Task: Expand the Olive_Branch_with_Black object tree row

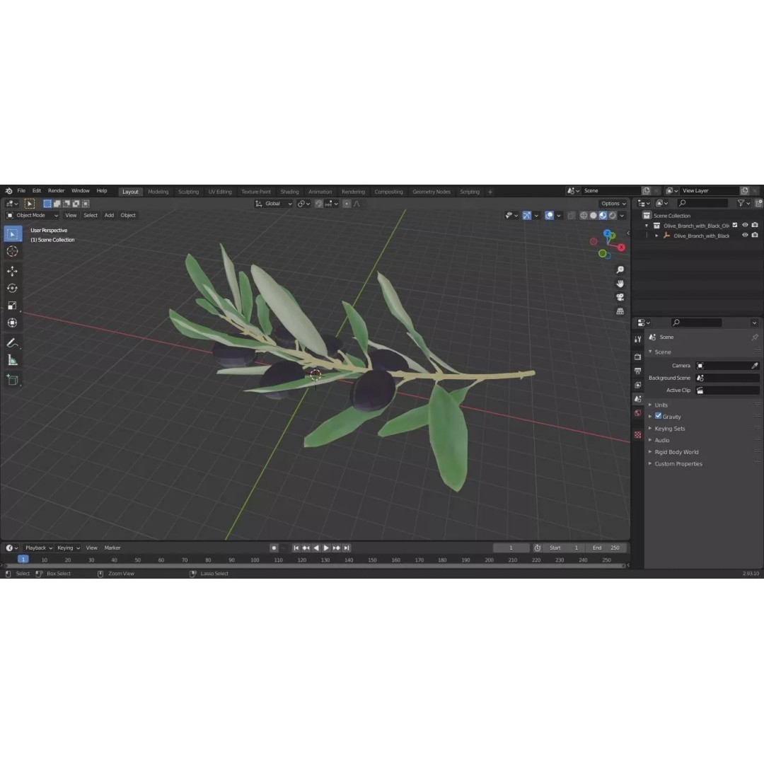Action: [x=656, y=236]
